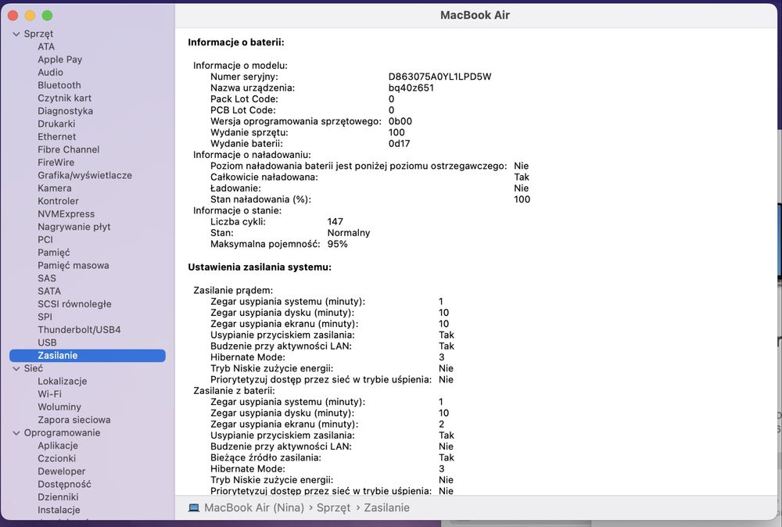Select Instalacje entry
This screenshot has width=782, height=527.
click(59, 510)
